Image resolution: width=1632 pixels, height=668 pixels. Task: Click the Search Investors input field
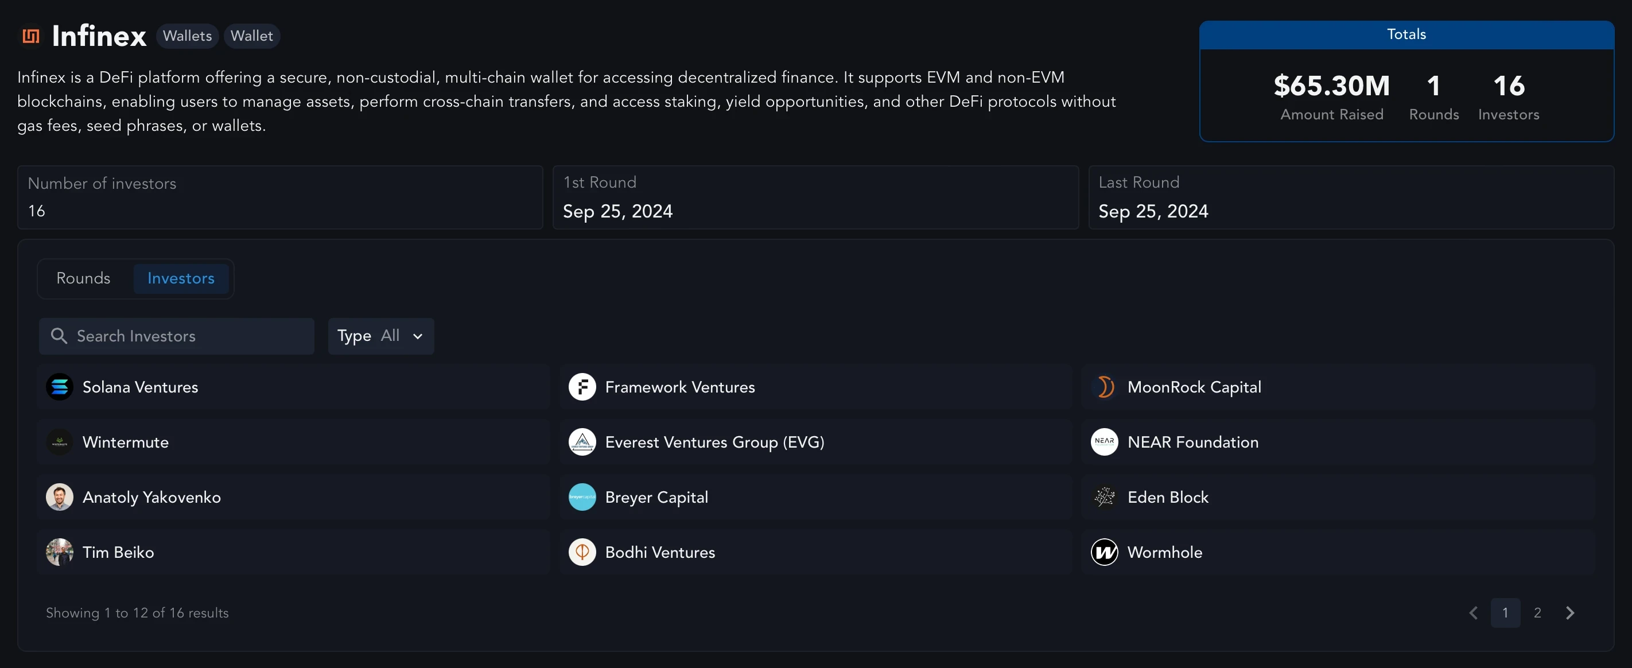190,336
